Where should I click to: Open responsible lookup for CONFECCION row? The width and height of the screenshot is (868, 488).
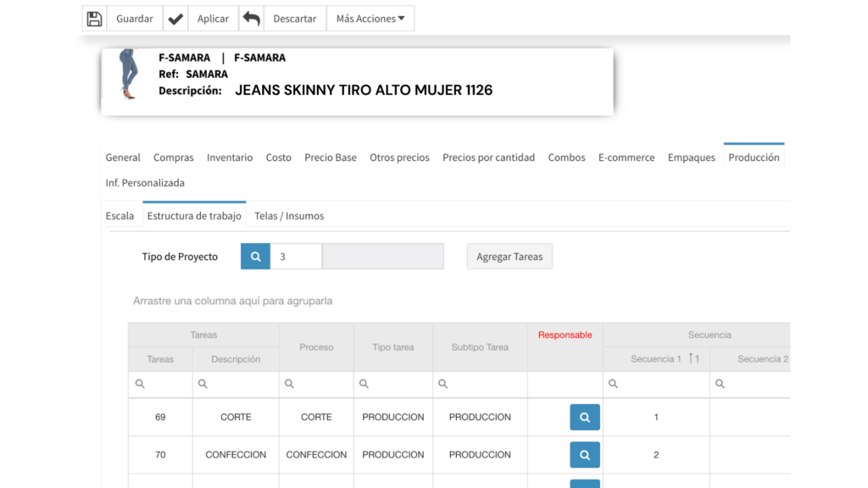click(585, 455)
